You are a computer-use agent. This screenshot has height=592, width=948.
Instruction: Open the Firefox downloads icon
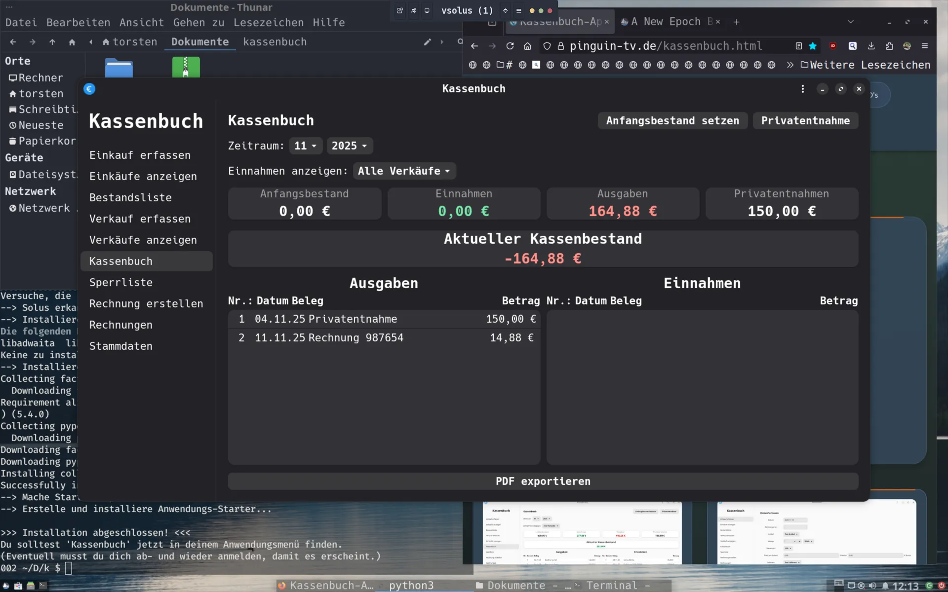pos(871,46)
